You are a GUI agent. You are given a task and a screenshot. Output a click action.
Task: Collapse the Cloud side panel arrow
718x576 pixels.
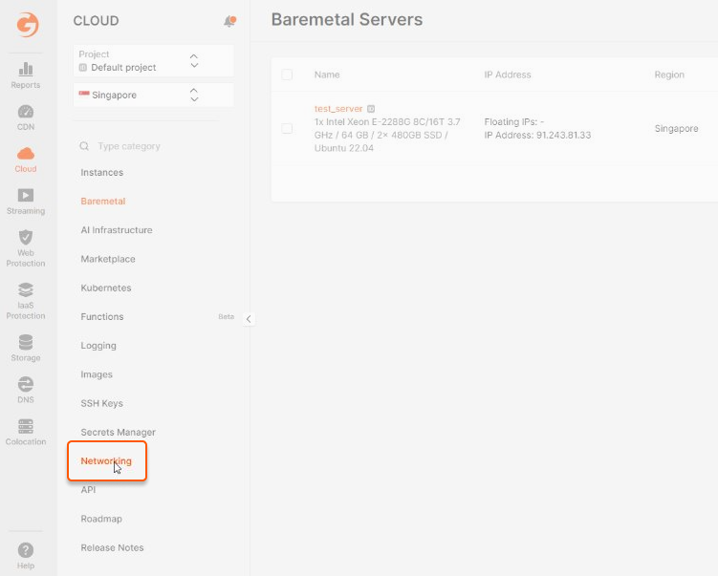click(249, 319)
